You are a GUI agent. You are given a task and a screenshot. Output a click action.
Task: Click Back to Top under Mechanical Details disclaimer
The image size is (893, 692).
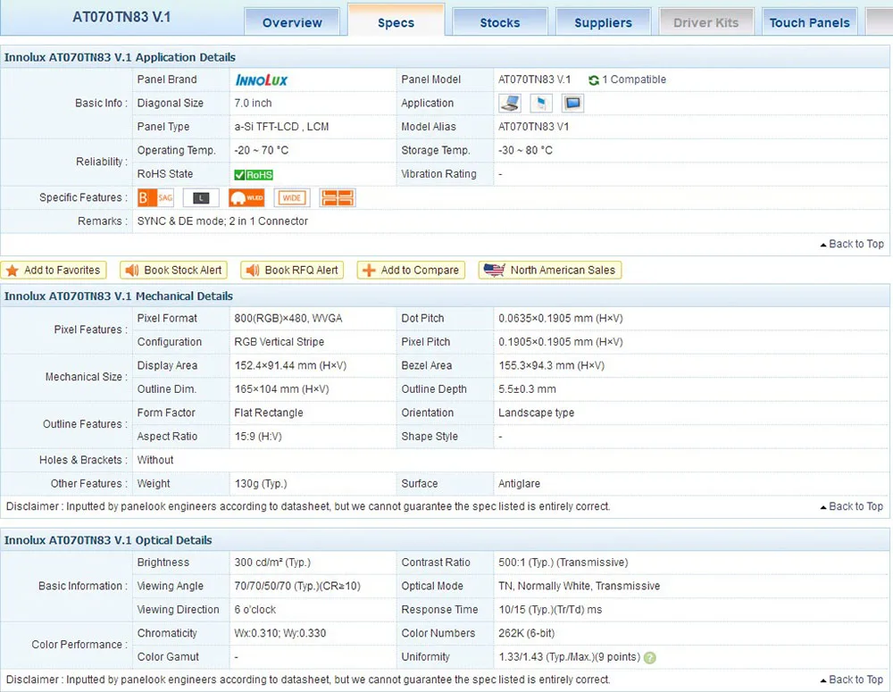[x=852, y=506]
